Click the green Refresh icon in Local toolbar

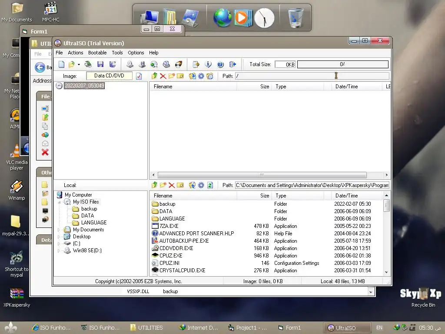[210, 185]
